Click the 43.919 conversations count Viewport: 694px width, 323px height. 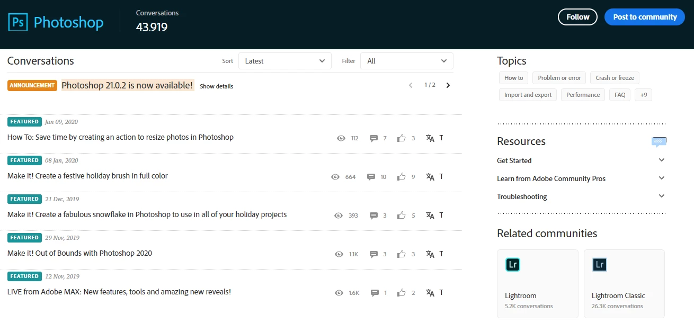pyautogui.click(x=152, y=26)
